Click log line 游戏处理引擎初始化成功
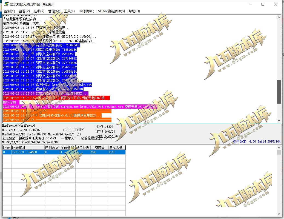 [23, 23]
